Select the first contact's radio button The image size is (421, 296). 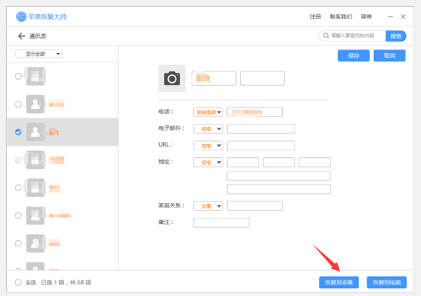[x=18, y=76]
